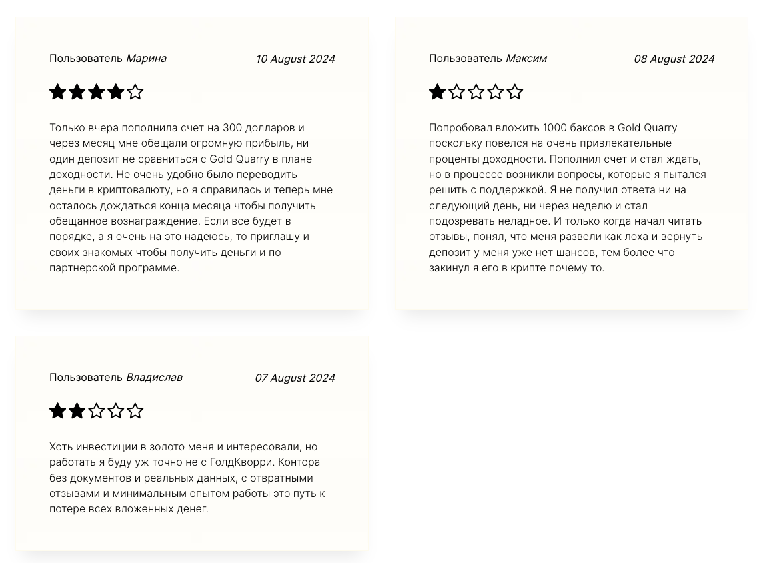Click Владислав's review text about ГолдКворри
Viewport: 767px width, 563px height.
pyautogui.click(x=187, y=478)
